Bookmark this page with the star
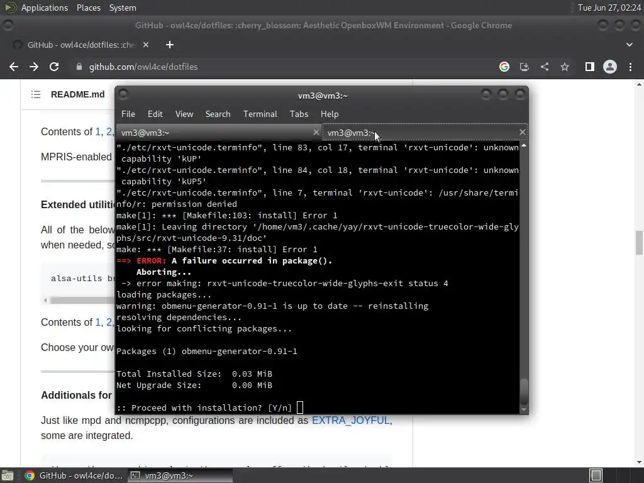The height and width of the screenshot is (483, 644). tap(565, 67)
